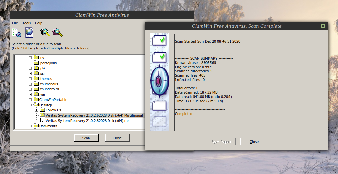Click the Save Report button

click(222, 142)
